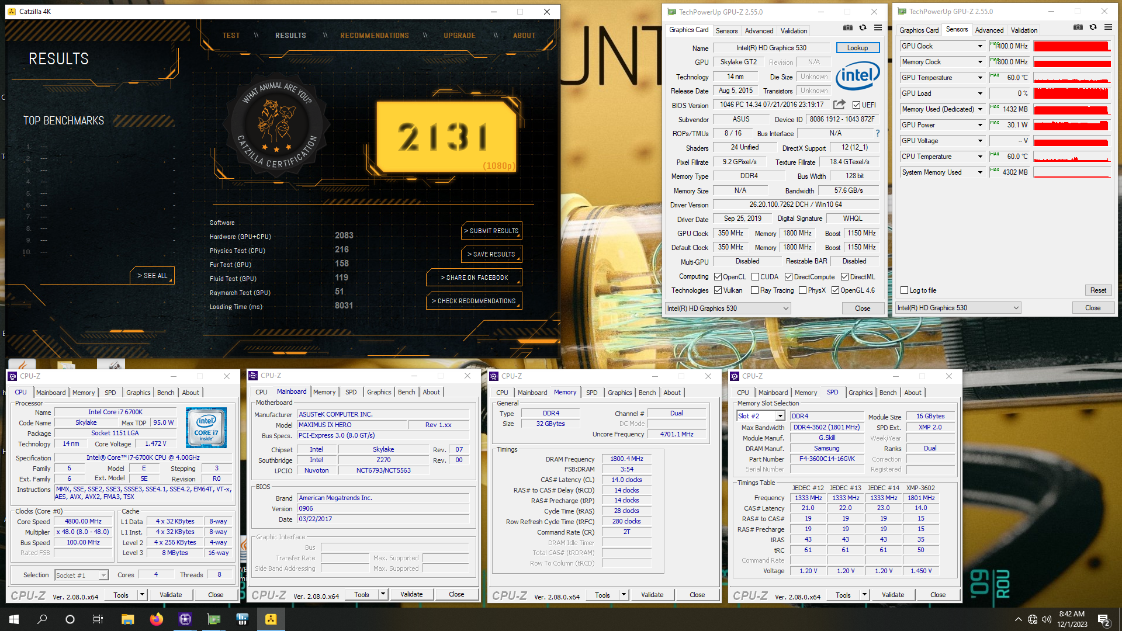This screenshot has height=631, width=1122.
Task: Expand the System Memory Used sensor dropdown
Action: pos(980,172)
